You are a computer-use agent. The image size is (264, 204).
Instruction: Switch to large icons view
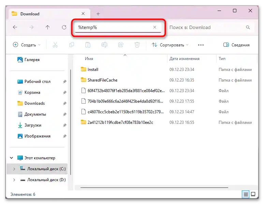point(253,194)
